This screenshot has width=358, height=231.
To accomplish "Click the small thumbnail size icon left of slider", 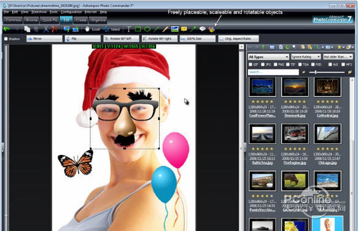I will click(x=304, y=72).
